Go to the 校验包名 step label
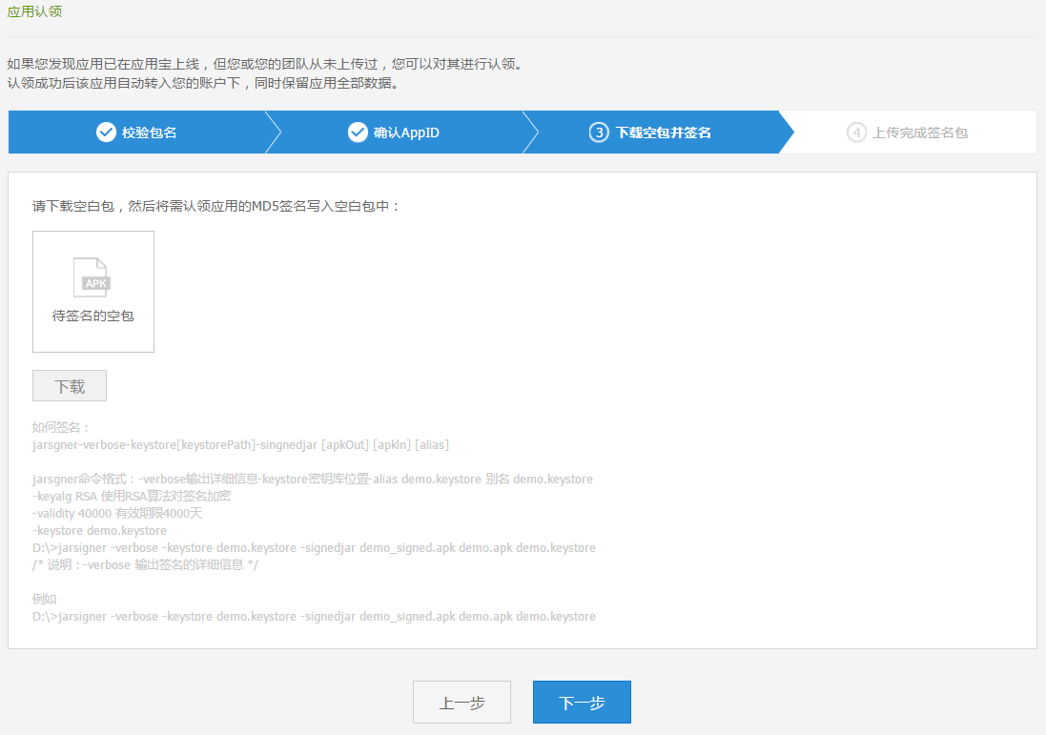Image resolution: width=1046 pixels, height=735 pixels. [x=150, y=133]
